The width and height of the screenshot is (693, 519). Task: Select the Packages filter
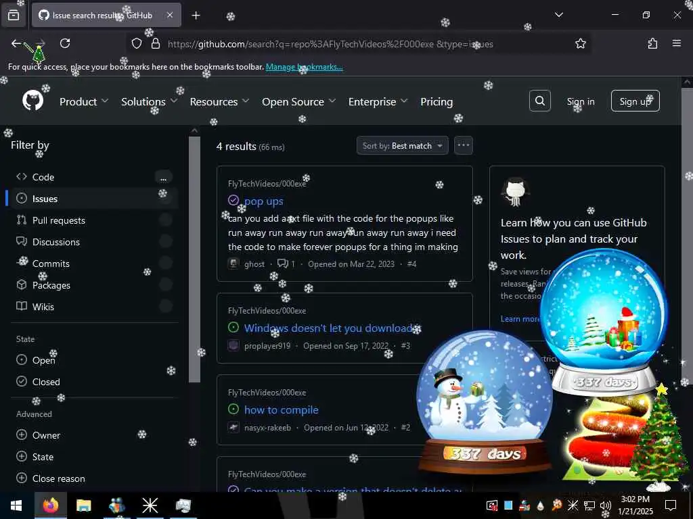coord(92,285)
